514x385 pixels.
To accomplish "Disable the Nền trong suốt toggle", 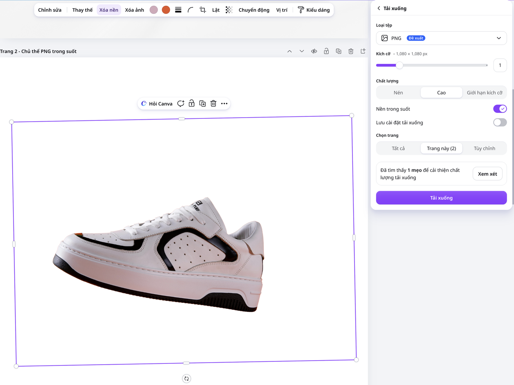I will (500, 109).
